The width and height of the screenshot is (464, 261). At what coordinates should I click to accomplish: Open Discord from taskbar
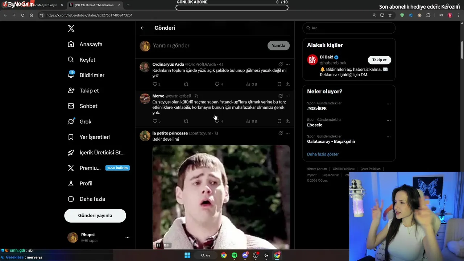[x=245, y=255]
